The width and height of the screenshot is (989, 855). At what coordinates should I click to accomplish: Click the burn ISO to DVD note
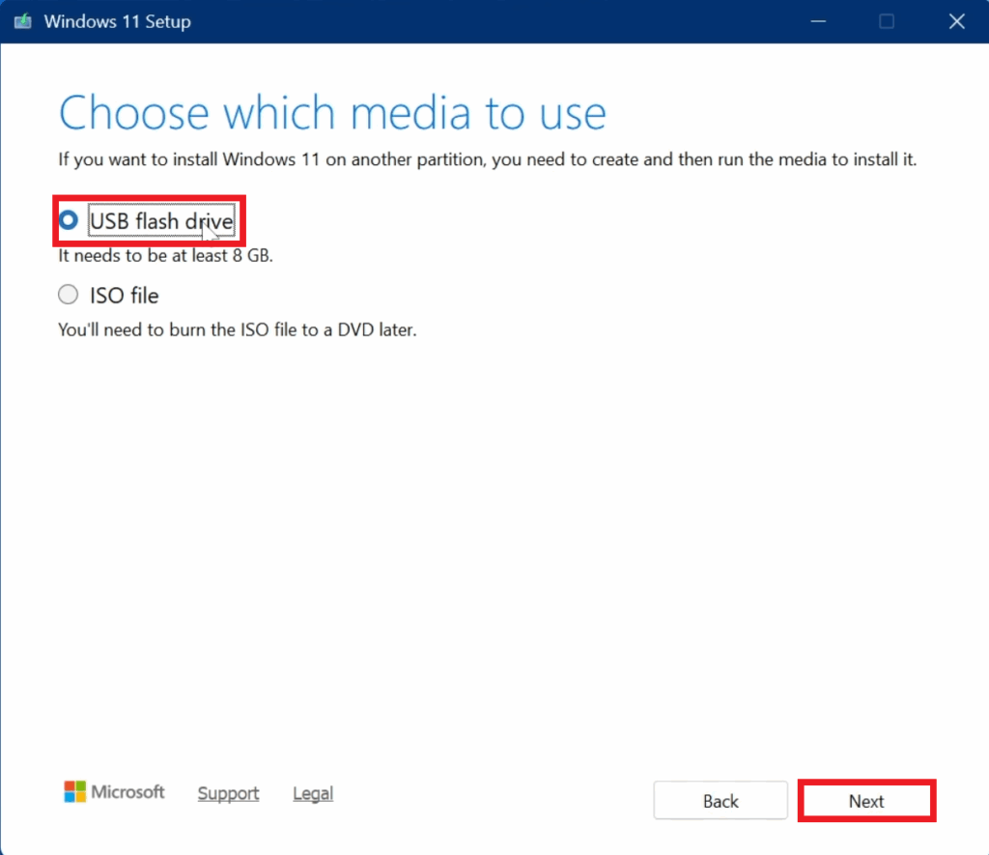(x=237, y=329)
